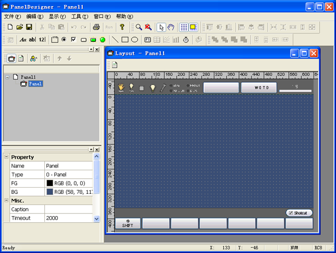Click the Print icon in the toolbar
The image size is (336, 253).
pos(96,27)
